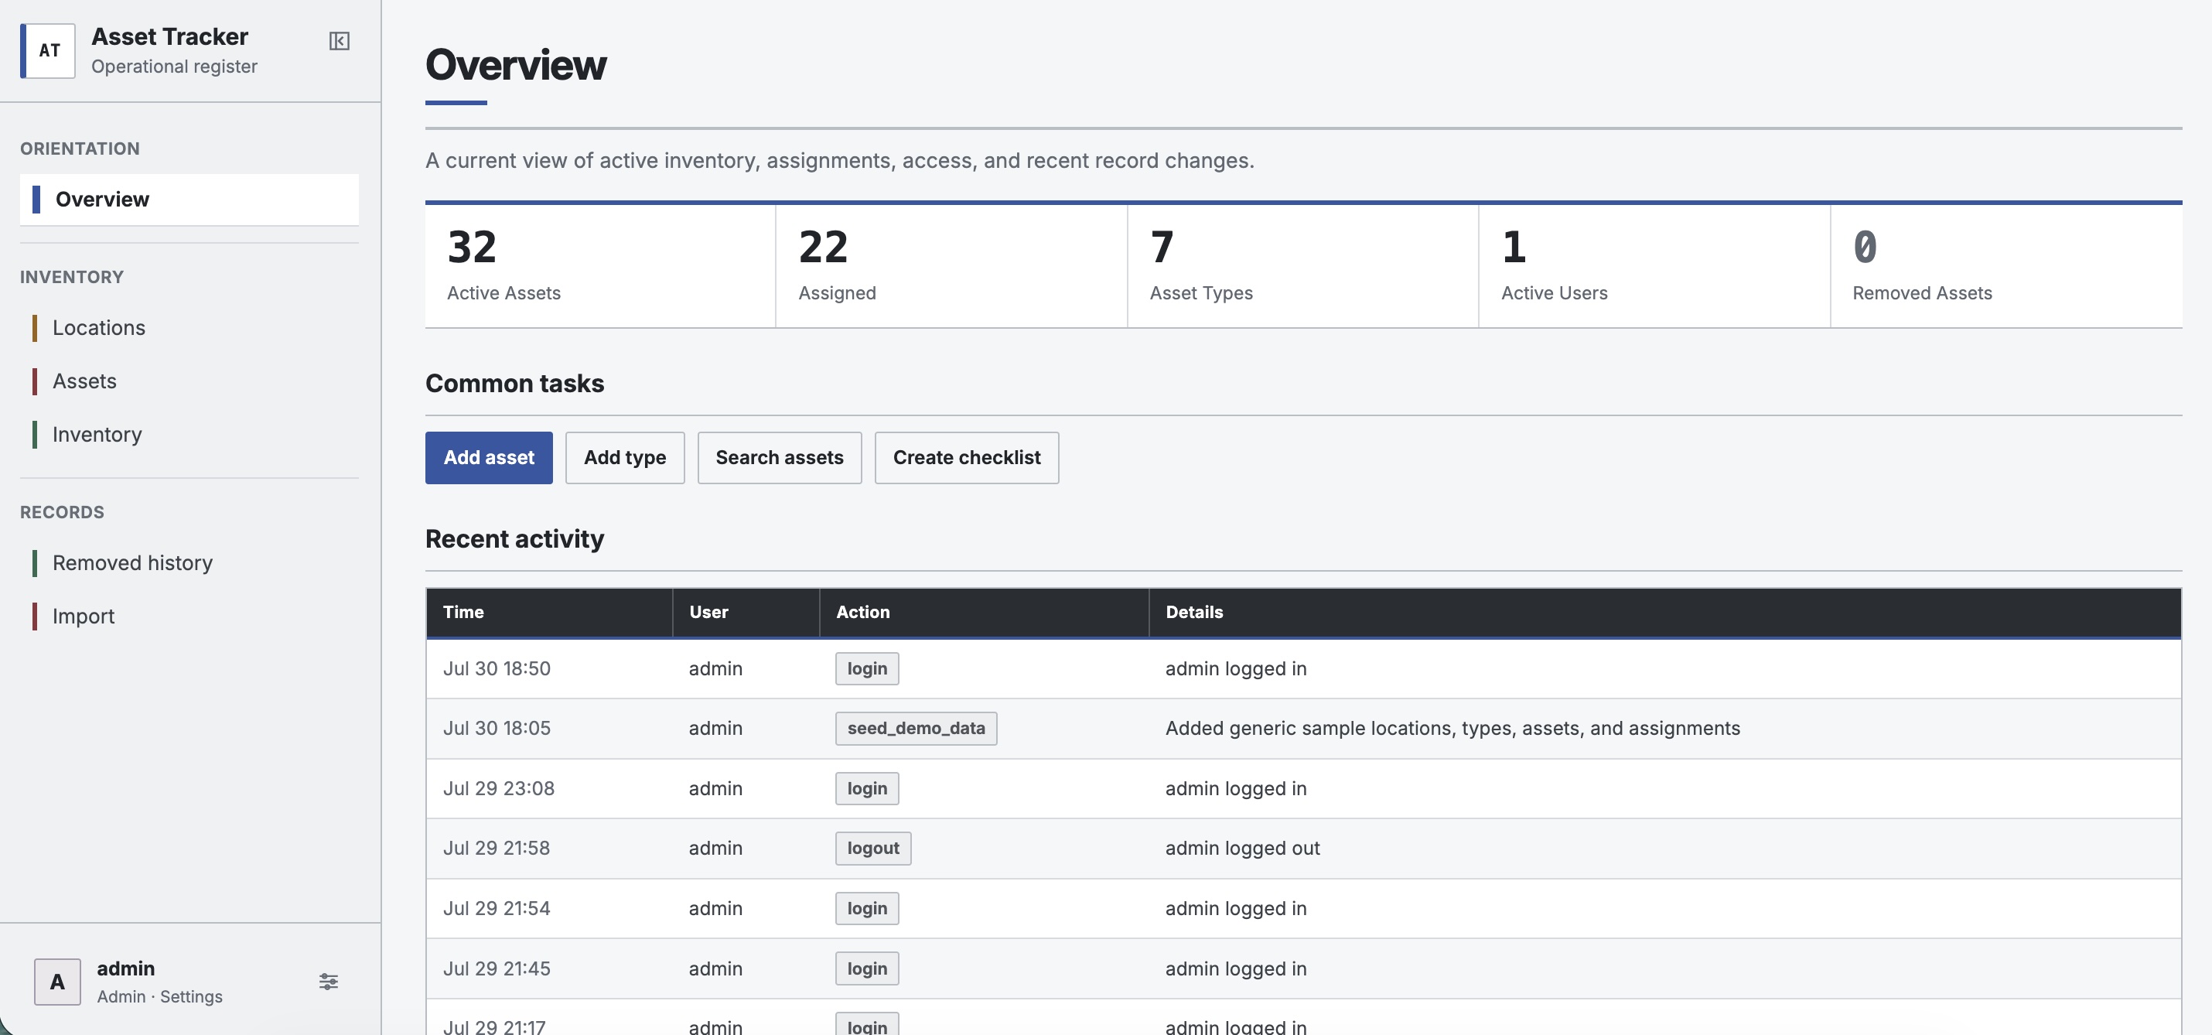This screenshot has width=2212, height=1035.
Task: Open Admin · Settings link
Action: [160, 997]
